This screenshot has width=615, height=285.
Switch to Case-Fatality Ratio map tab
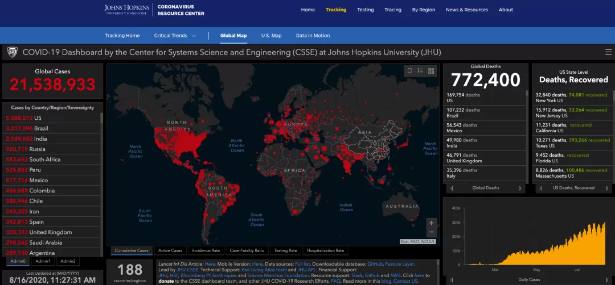(247, 250)
